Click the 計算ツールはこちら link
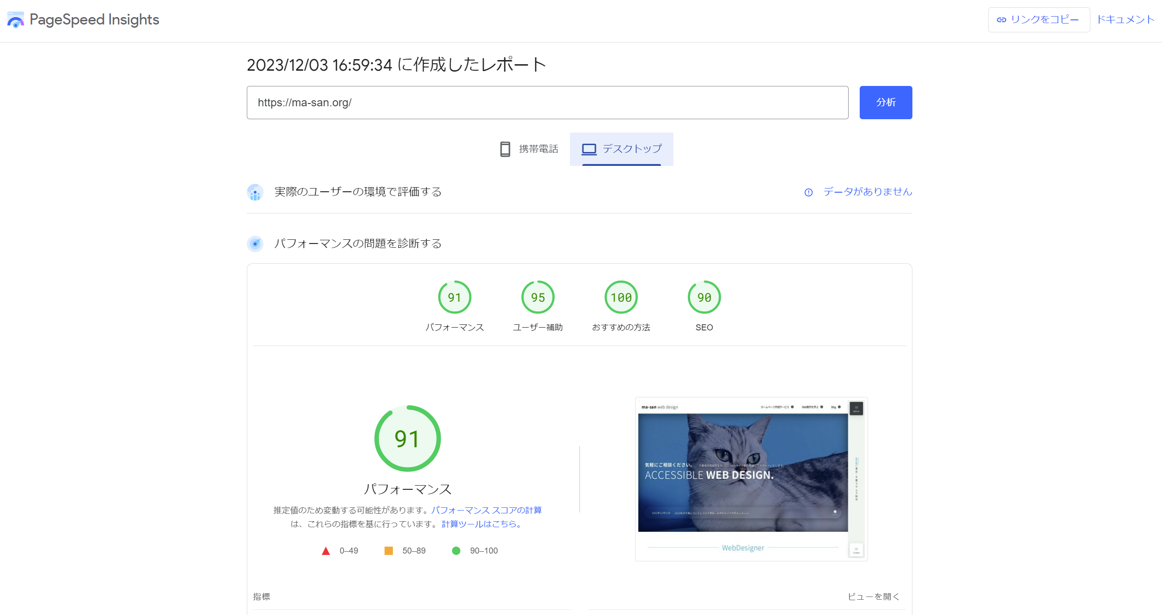Image resolution: width=1162 pixels, height=615 pixels. (x=481, y=524)
